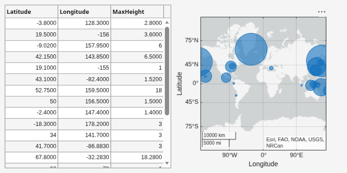Sort by the MaxHeight column header
Viewport: 347px width, 173px height.
(137, 12)
